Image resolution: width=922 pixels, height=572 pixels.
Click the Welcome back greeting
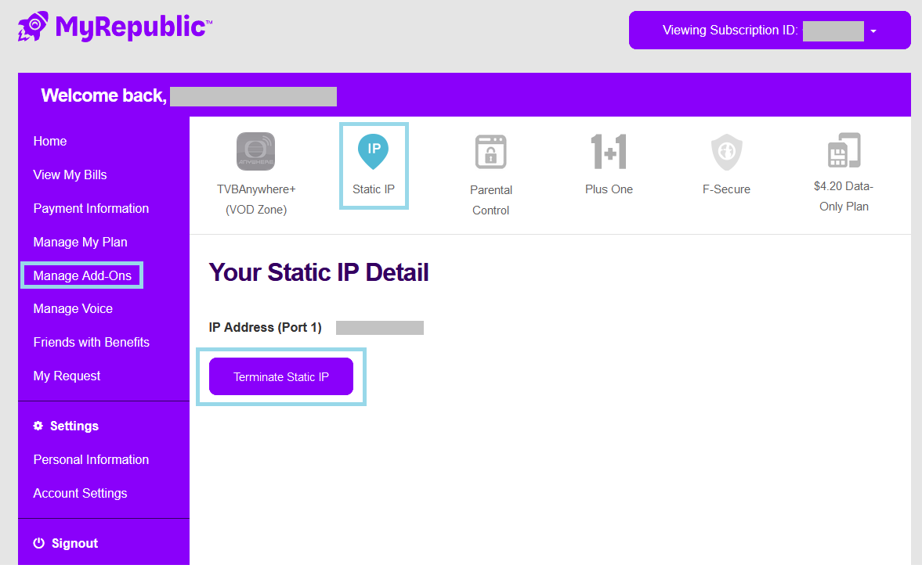104,95
